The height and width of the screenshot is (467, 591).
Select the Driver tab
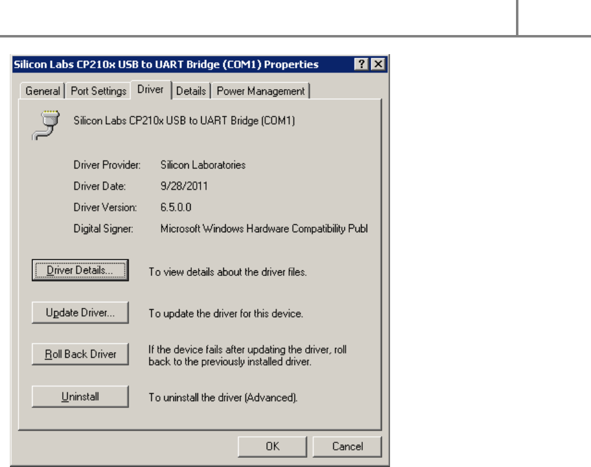[x=151, y=90]
